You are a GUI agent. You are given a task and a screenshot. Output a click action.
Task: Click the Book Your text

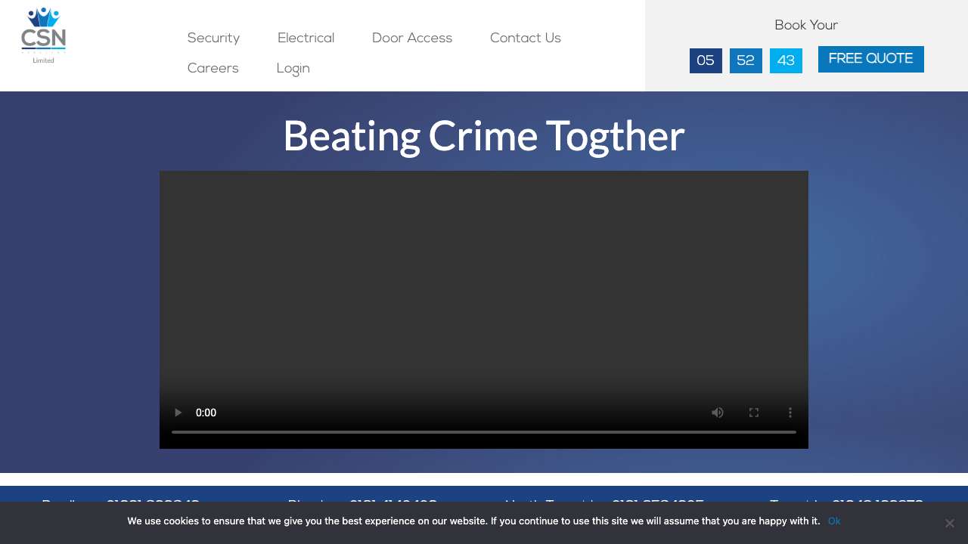click(x=806, y=26)
